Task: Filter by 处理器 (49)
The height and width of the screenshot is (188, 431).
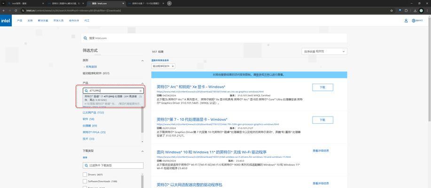Action: (x=90, y=125)
